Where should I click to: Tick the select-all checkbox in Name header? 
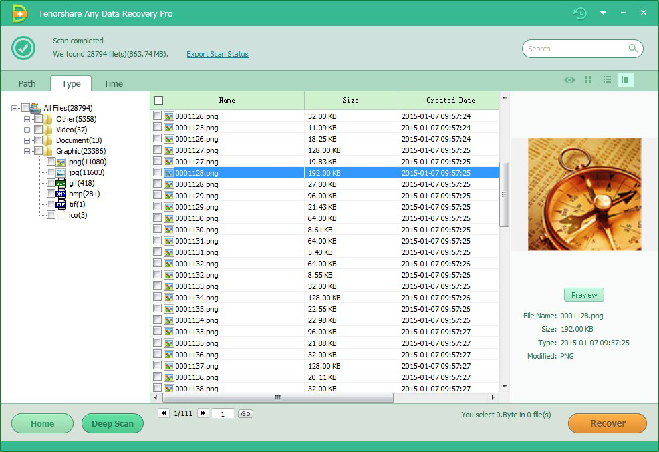click(158, 101)
